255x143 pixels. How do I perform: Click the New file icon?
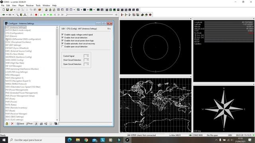pos(4,10)
